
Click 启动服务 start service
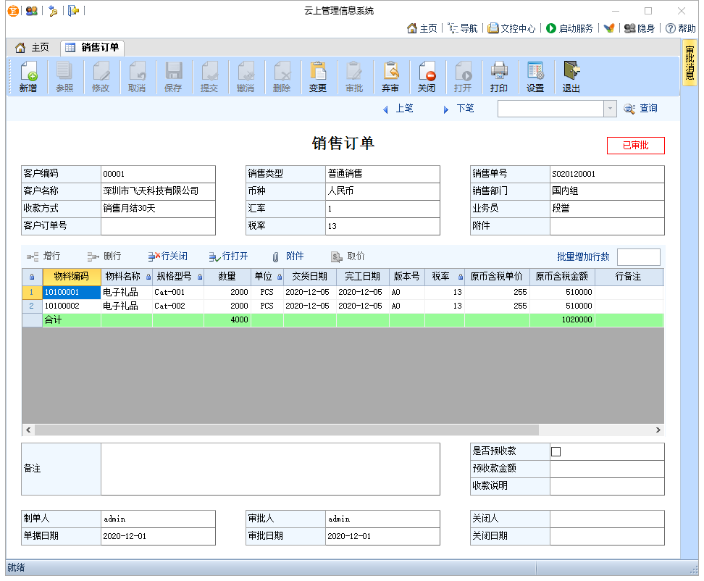[x=570, y=28]
